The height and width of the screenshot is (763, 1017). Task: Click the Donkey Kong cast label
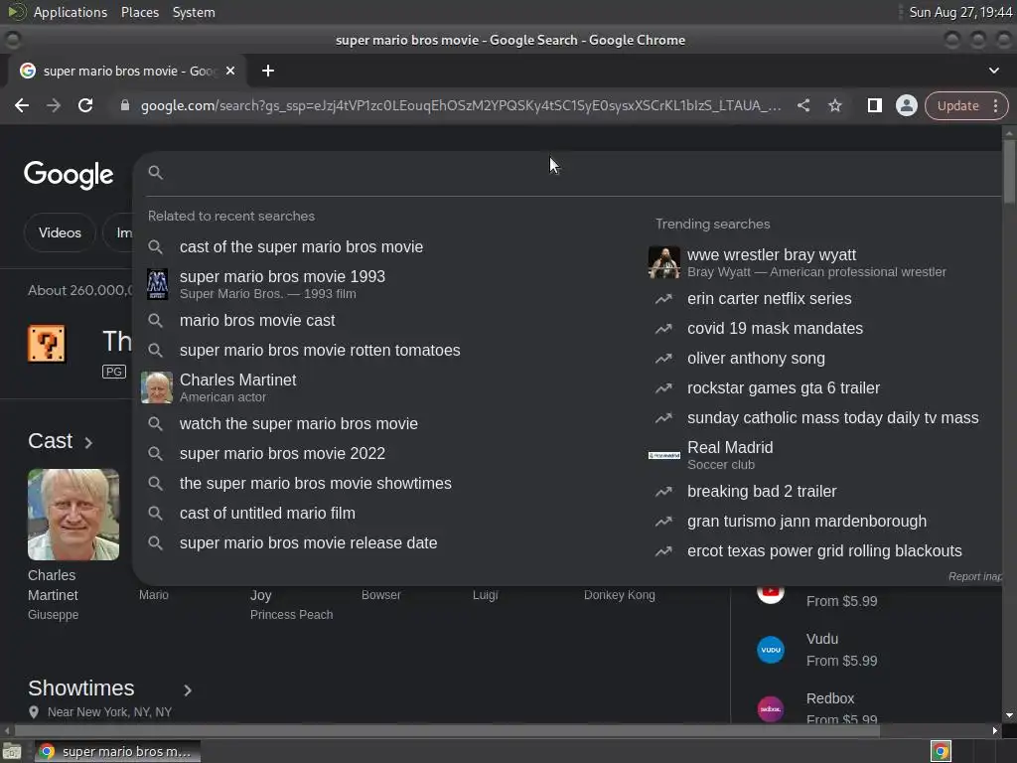(x=620, y=595)
